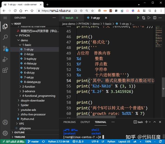The width and height of the screenshot is (165, 144).
Task: Reload the browser page
Action: click(15, 11)
